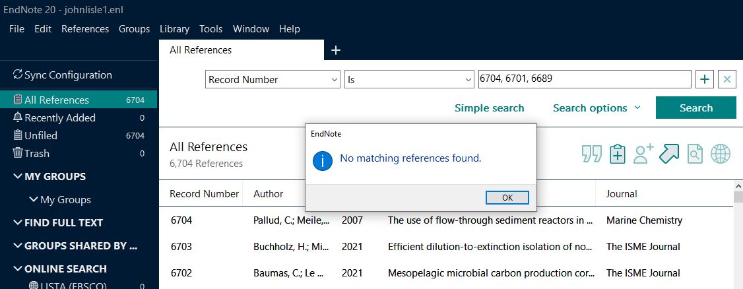Click author 'Baumas, C.; Le ...'
The width and height of the screenshot is (743, 289).
[x=288, y=273]
